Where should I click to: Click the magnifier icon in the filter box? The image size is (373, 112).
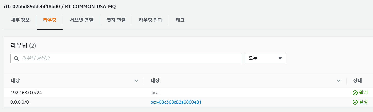[17, 58]
